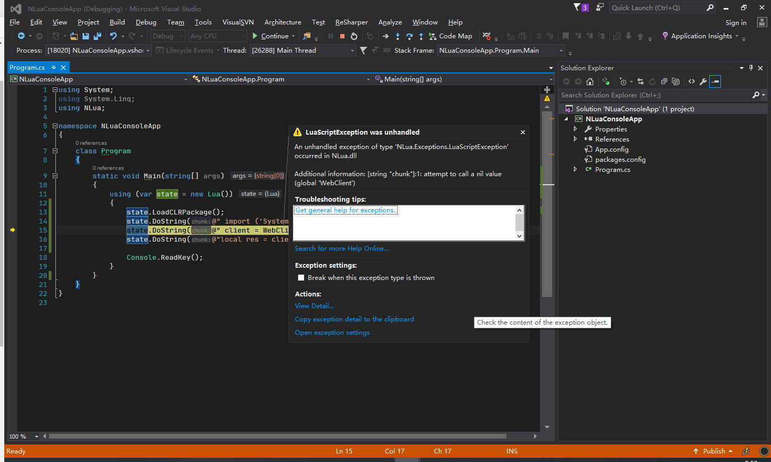Viewport: 771px width, 462px height.
Task: Select the Program.cs editor tab
Action: click(27, 68)
